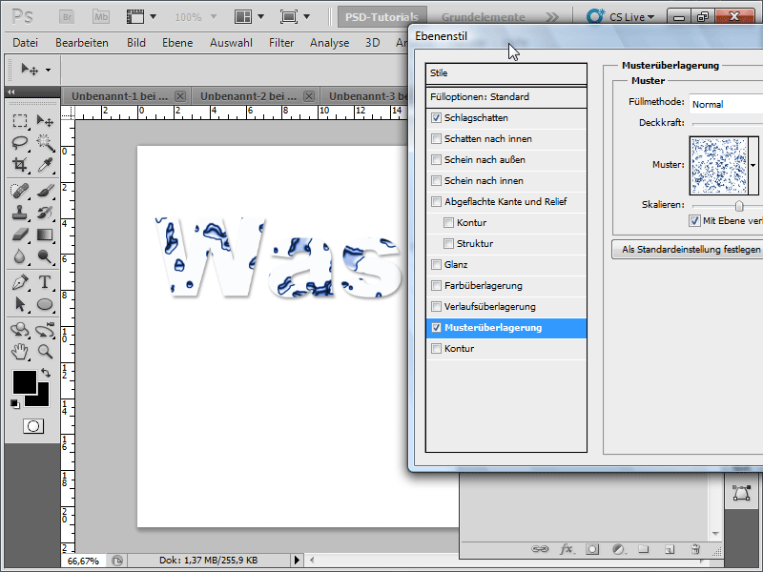This screenshot has width=763, height=572.
Task: Select the Eyedropper tool
Action: (x=45, y=165)
